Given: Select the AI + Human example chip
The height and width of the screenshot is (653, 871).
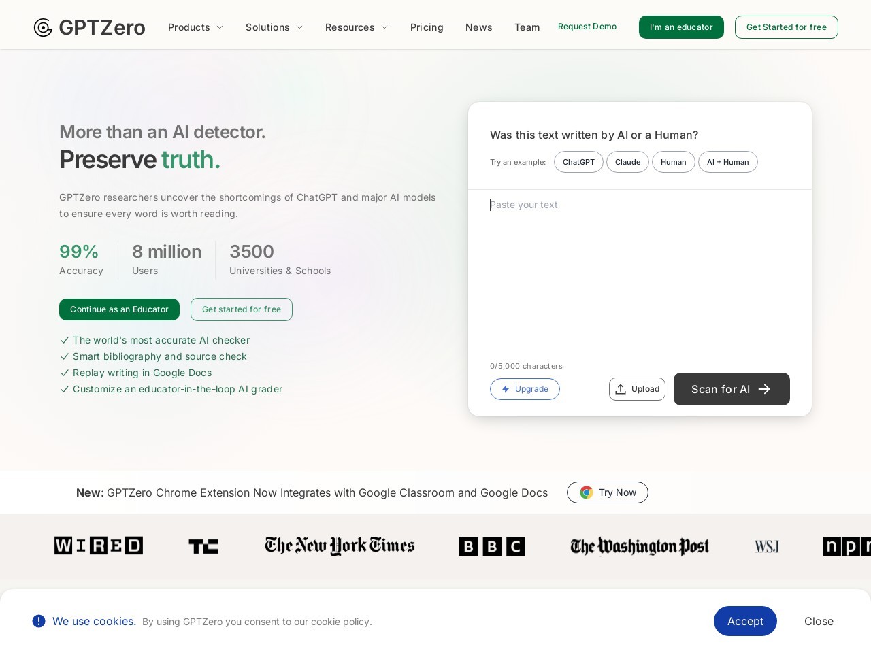Looking at the screenshot, I should [727, 162].
